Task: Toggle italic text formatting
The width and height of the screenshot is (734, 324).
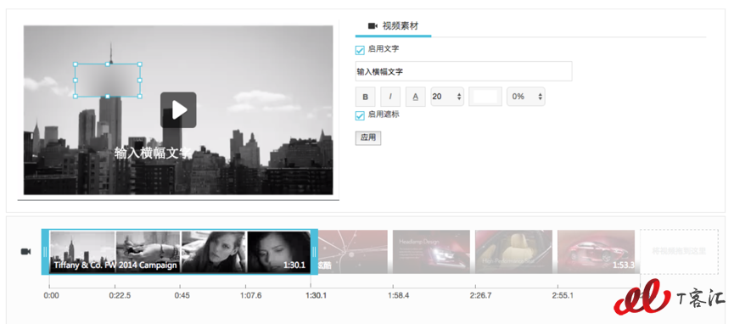Action: coord(390,97)
